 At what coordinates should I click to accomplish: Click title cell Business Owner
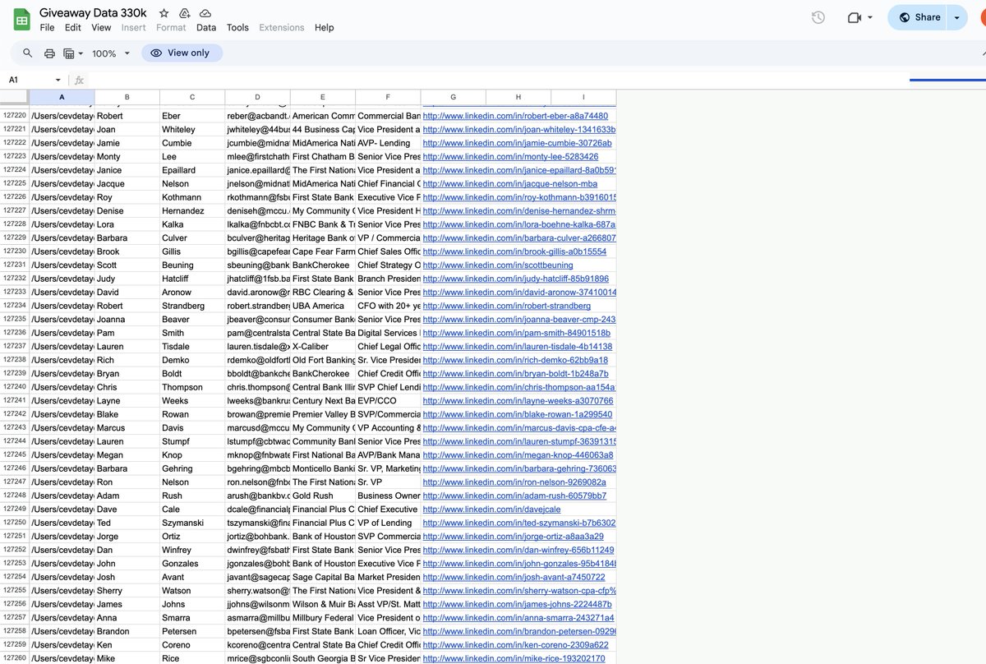(388, 496)
